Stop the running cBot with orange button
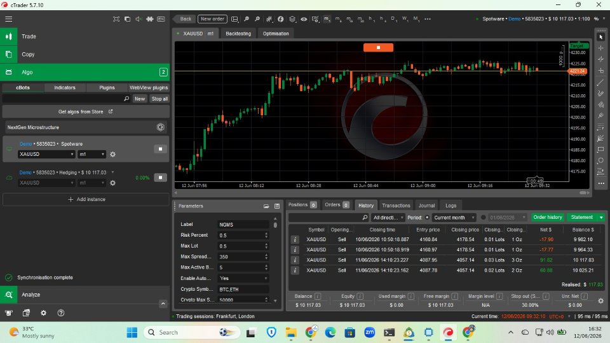This screenshot has width=610, height=343. pos(378,48)
